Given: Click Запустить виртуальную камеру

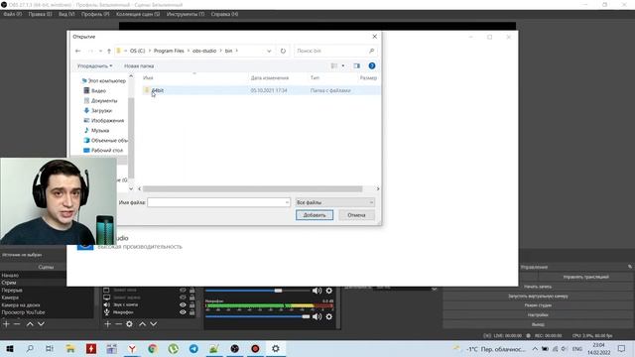Looking at the screenshot, I should click(x=538, y=297).
